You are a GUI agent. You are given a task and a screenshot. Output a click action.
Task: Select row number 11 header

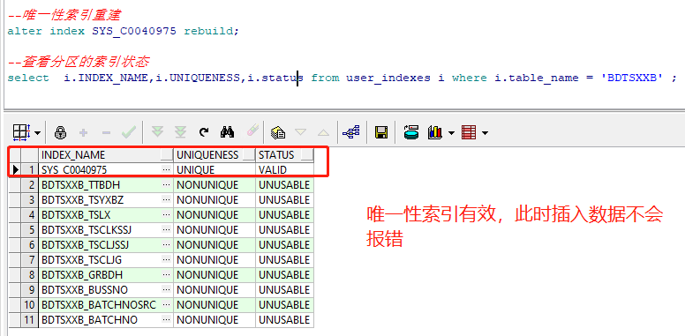[x=29, y=320]
